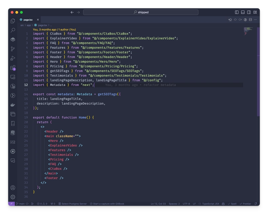The width and height of the screenshot is (268, 214).
Task: Focus the 'shipped' command center search
Action: [x=141, y=12]
